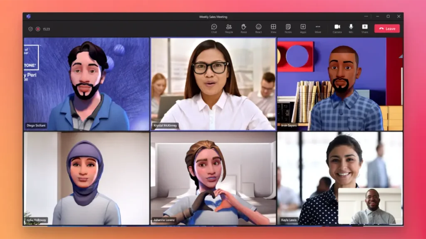Open the Chat panel

[x=215, y=28]
